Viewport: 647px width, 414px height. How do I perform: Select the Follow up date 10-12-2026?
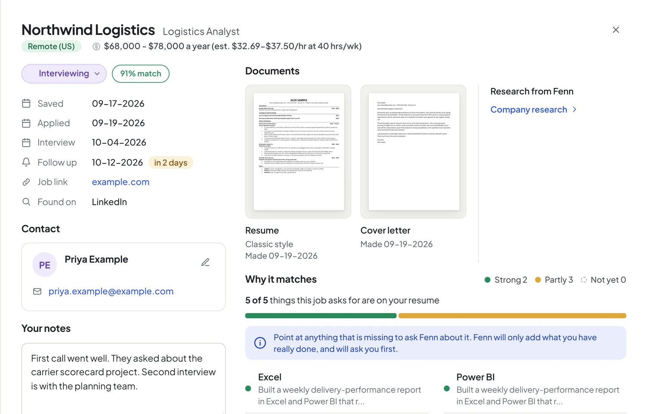coord(117,162)
